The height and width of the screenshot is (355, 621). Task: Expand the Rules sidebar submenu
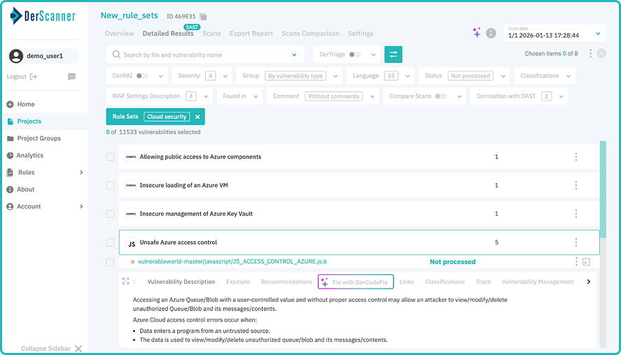pyautogui.click(x=81, y=173)
